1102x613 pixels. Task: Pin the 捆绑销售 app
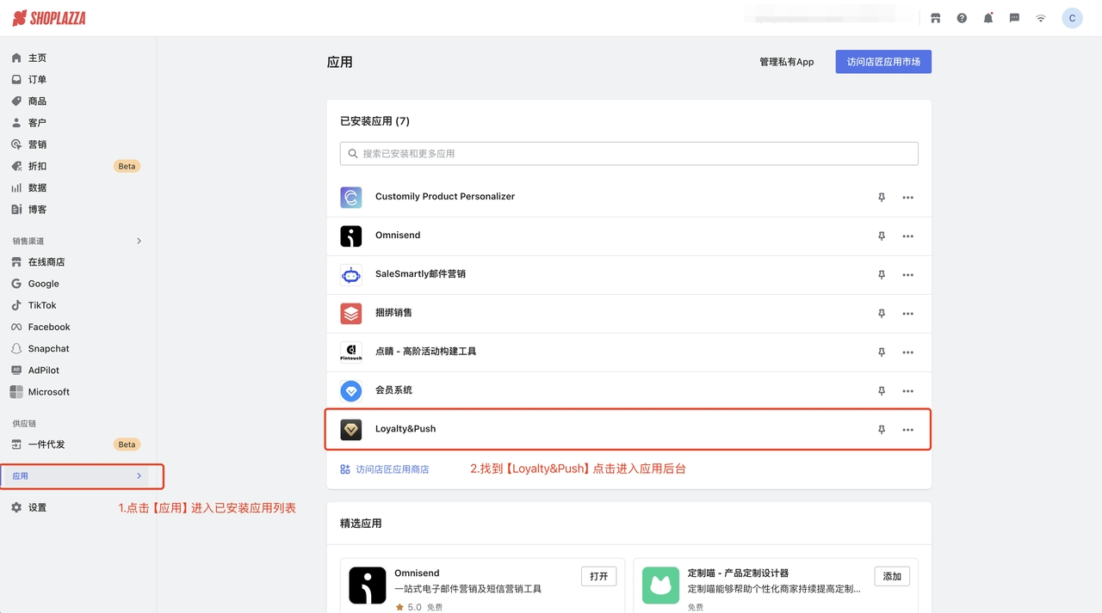tap(882, 314)
